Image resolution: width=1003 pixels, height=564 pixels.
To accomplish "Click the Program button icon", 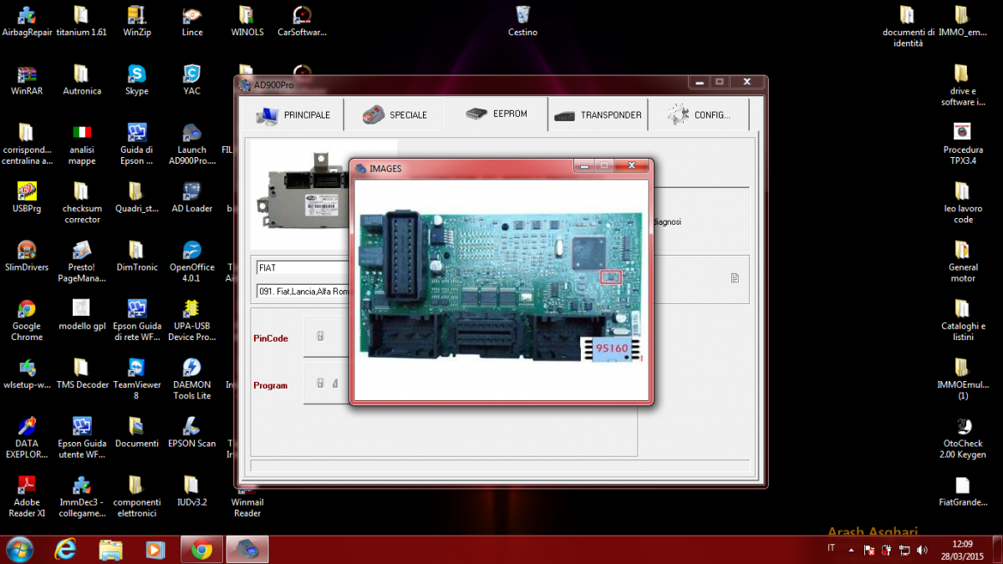I will [326, 384].
